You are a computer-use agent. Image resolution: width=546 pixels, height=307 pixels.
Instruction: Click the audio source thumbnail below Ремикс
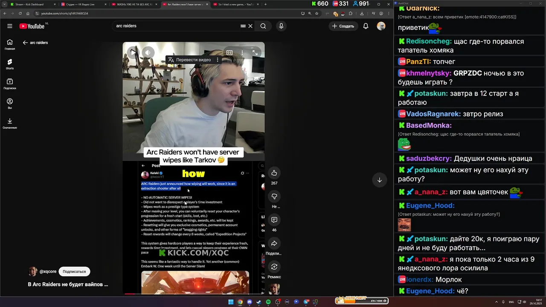[274, 289]
